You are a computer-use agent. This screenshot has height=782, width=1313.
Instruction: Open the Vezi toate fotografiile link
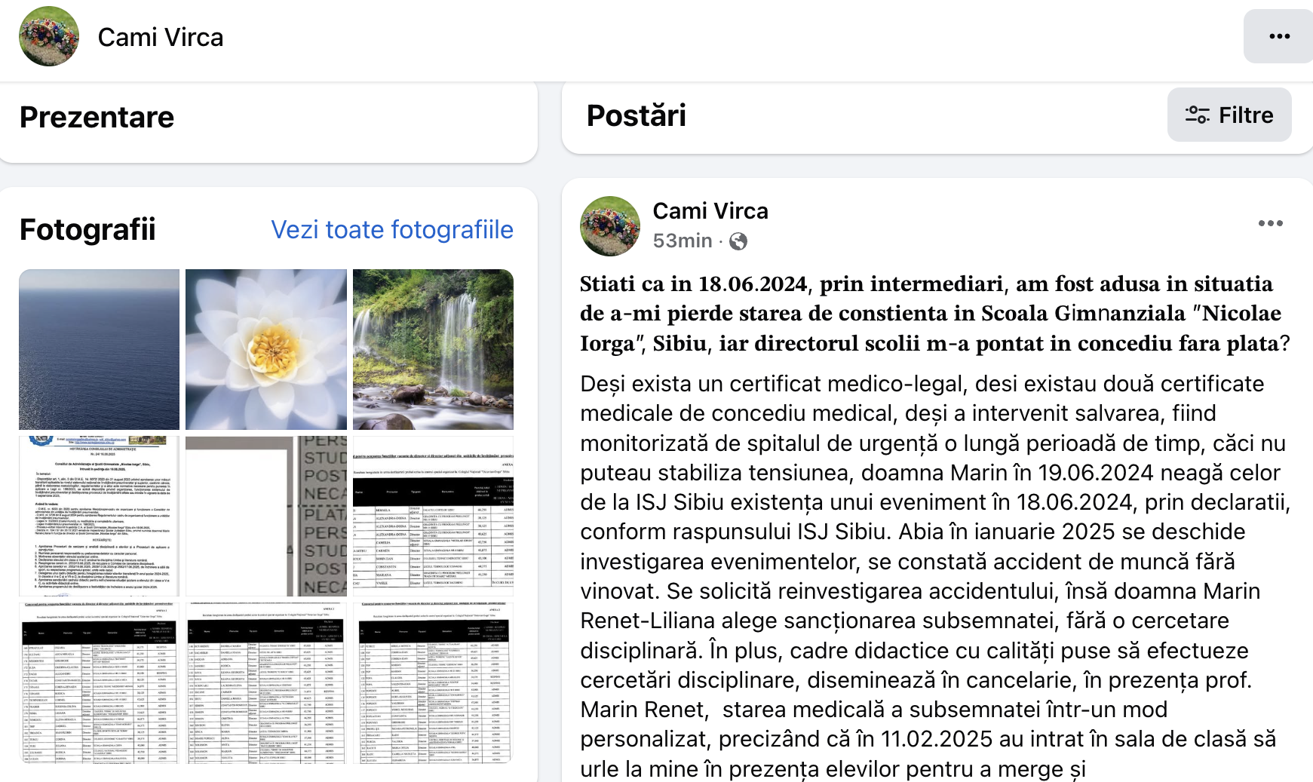click(x=392, y=229)
